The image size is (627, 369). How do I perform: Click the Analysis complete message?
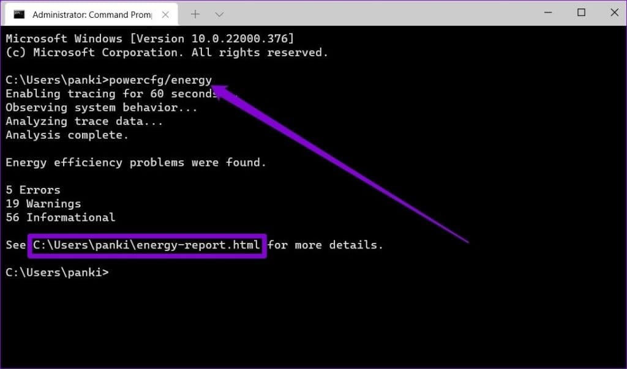(67, 135)
